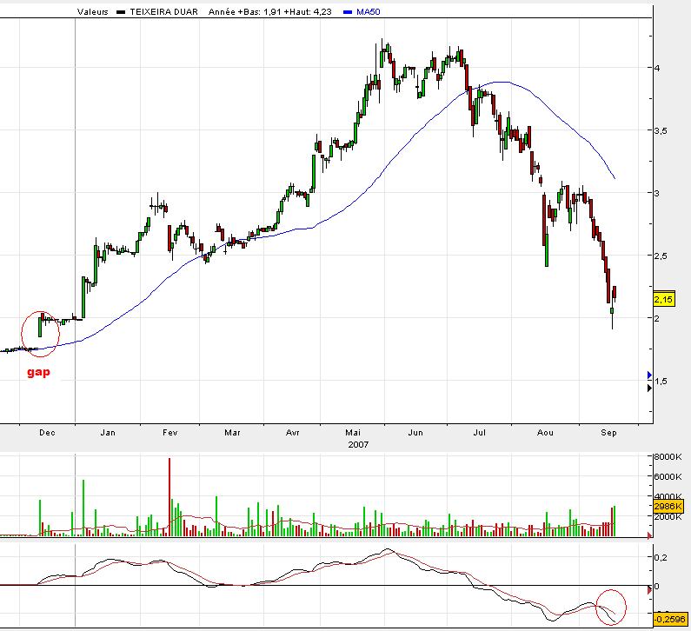Click the Jan month label
The width and height of the screenshot is (691, 631).
tap(108, 433)
